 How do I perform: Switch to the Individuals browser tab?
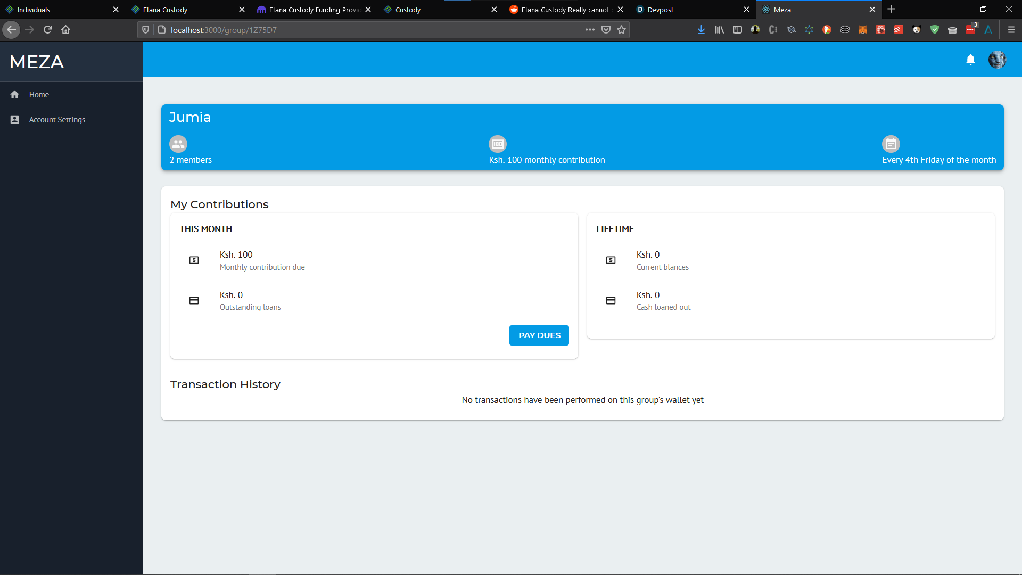[x=34, y=10]
